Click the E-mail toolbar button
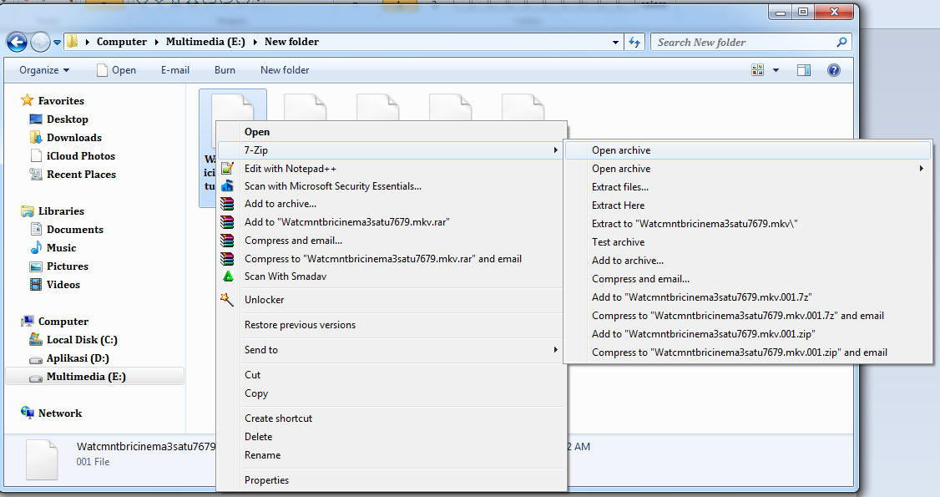The image size is (940, 497). point(175,70)
